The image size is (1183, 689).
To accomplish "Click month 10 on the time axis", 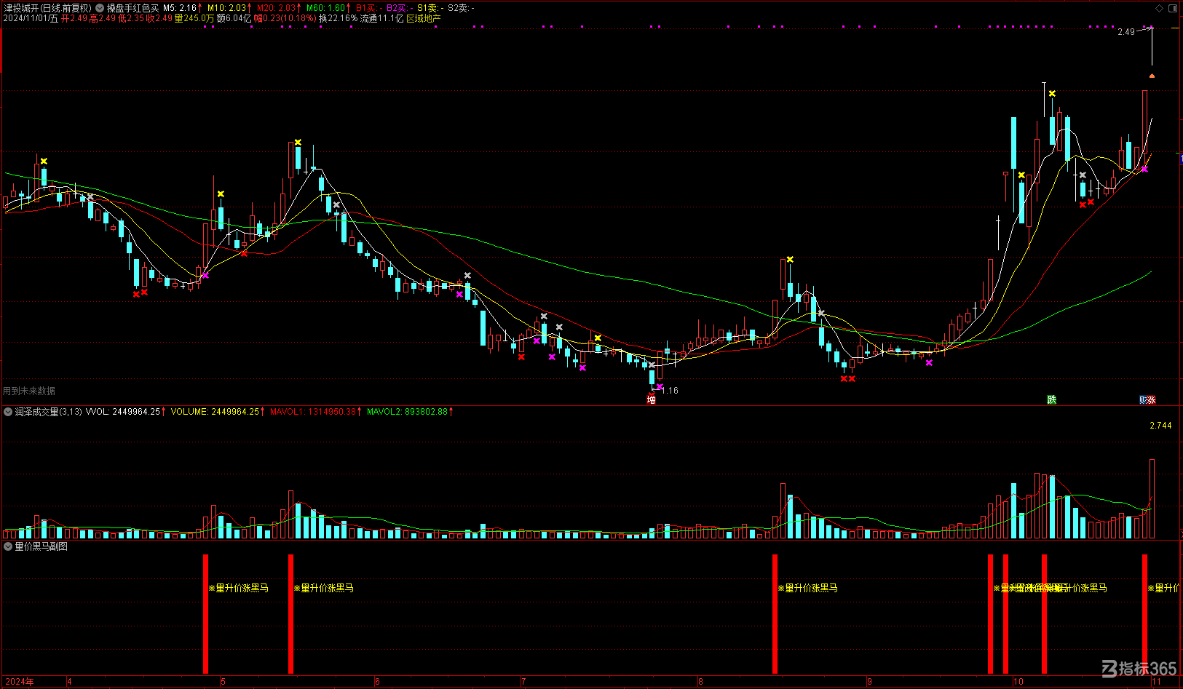I will (1018, 682).
